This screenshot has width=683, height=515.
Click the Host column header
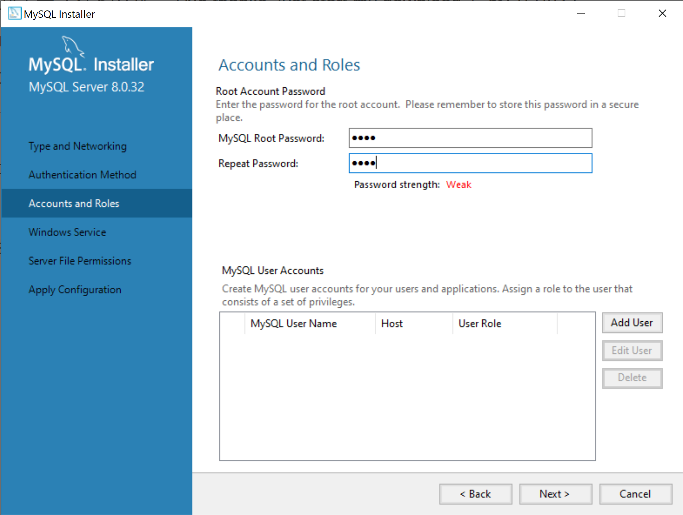click(392, 323)
